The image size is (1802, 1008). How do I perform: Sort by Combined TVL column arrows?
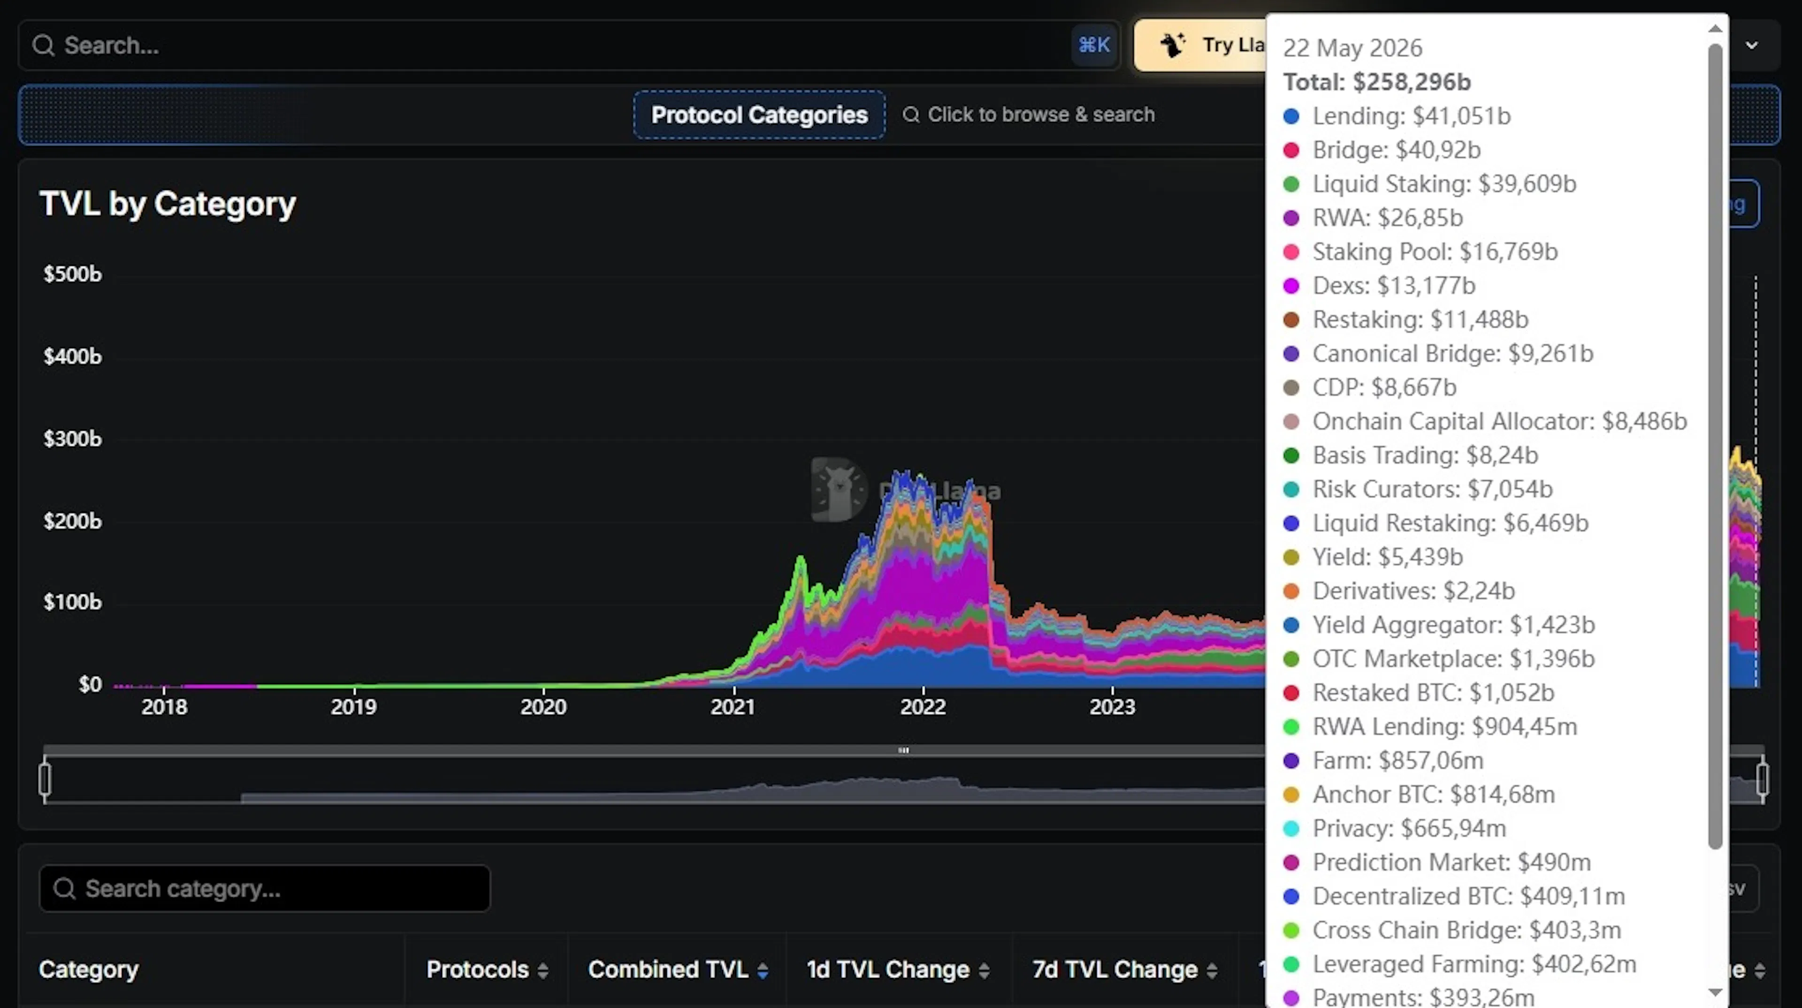coord(763,970)
